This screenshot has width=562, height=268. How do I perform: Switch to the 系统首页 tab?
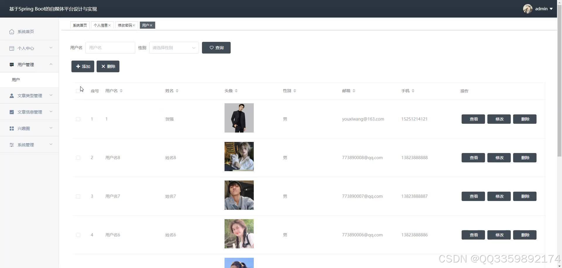80,25
